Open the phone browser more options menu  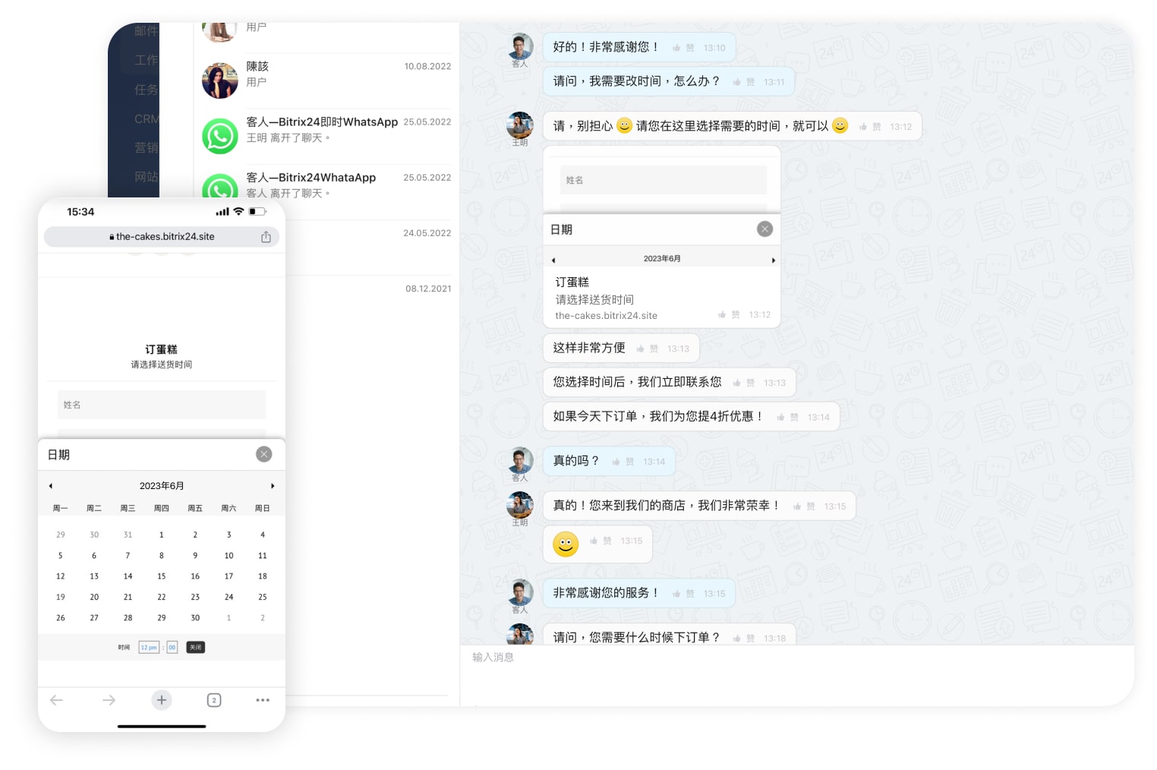263,700
